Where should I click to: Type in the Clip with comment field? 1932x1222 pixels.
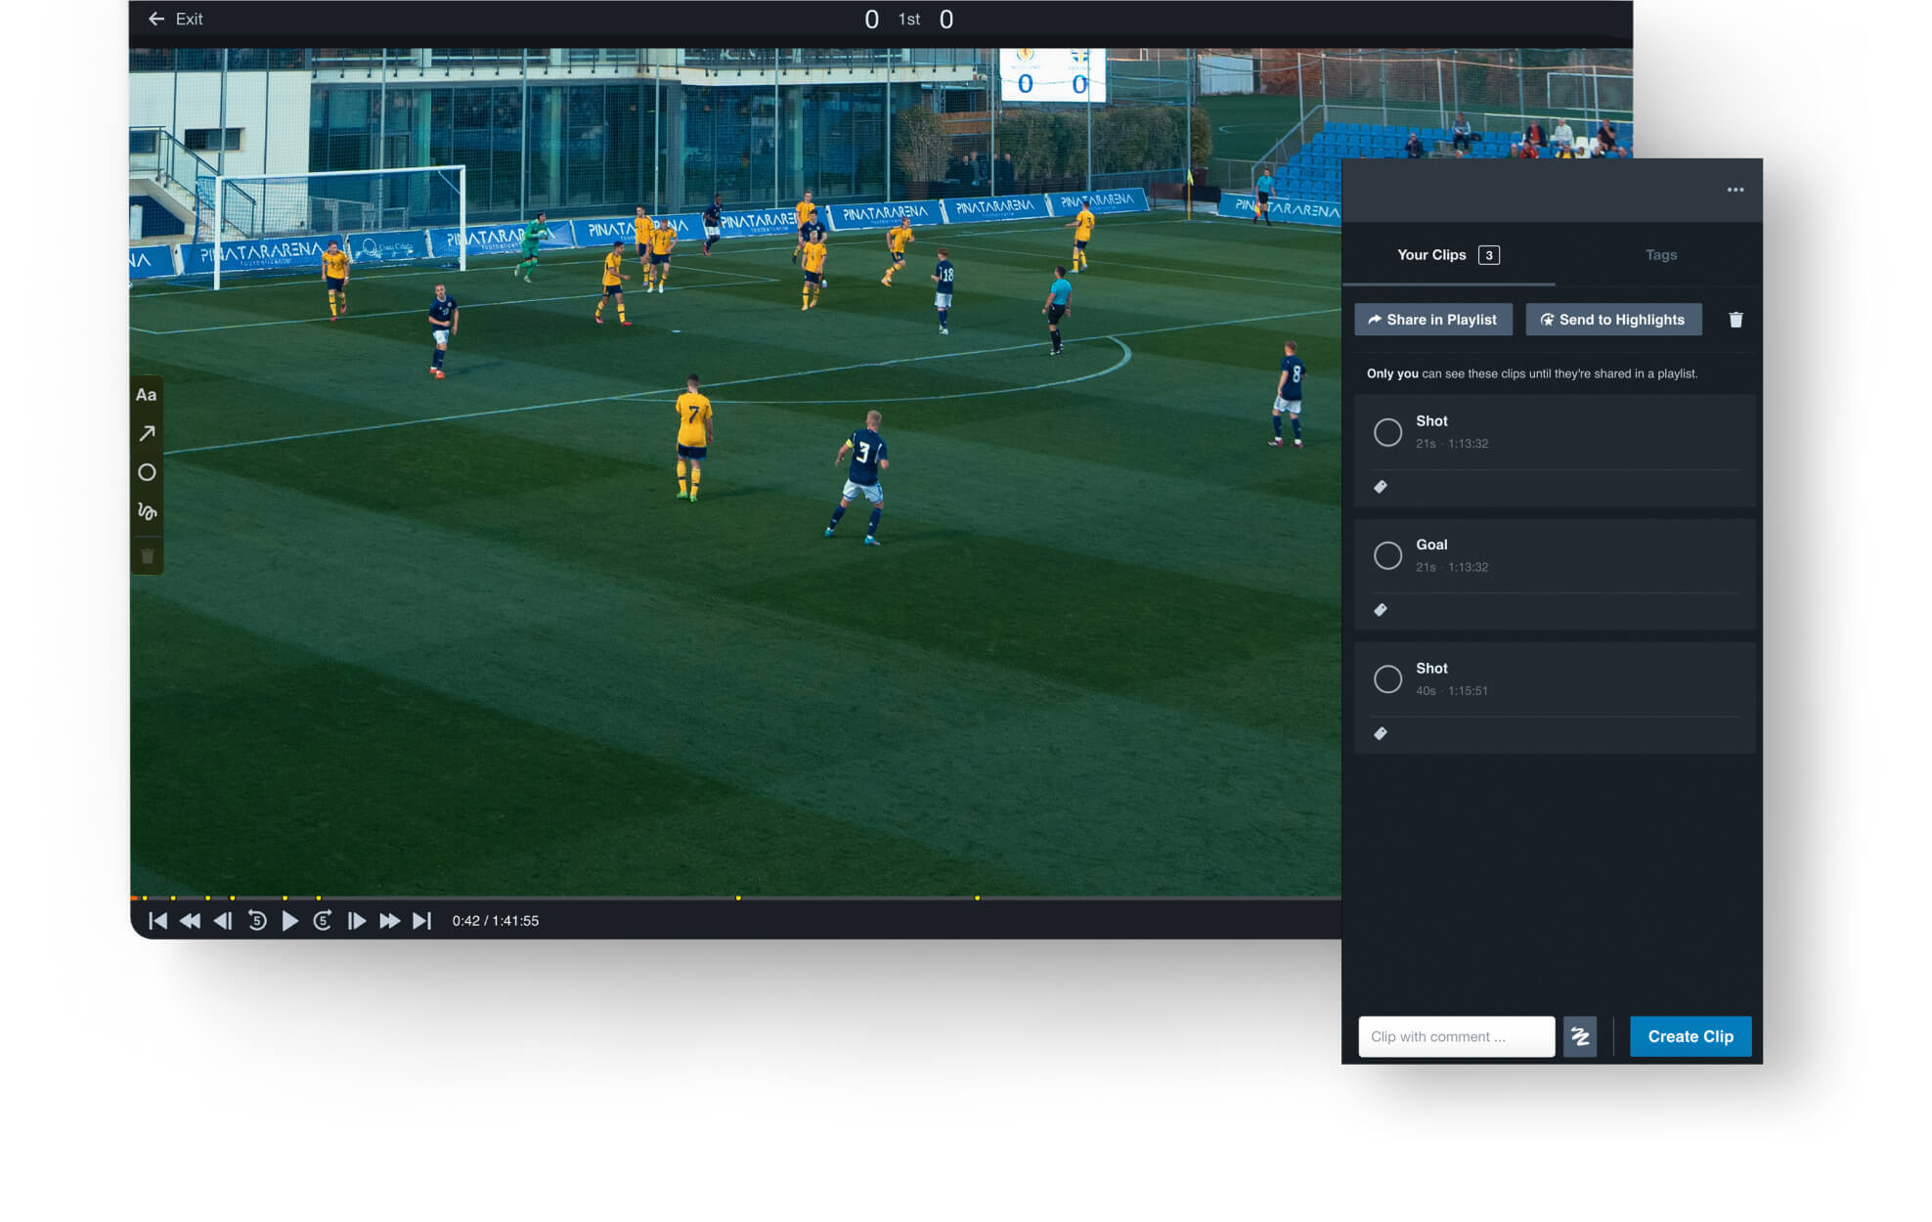coord(1456,1036)
